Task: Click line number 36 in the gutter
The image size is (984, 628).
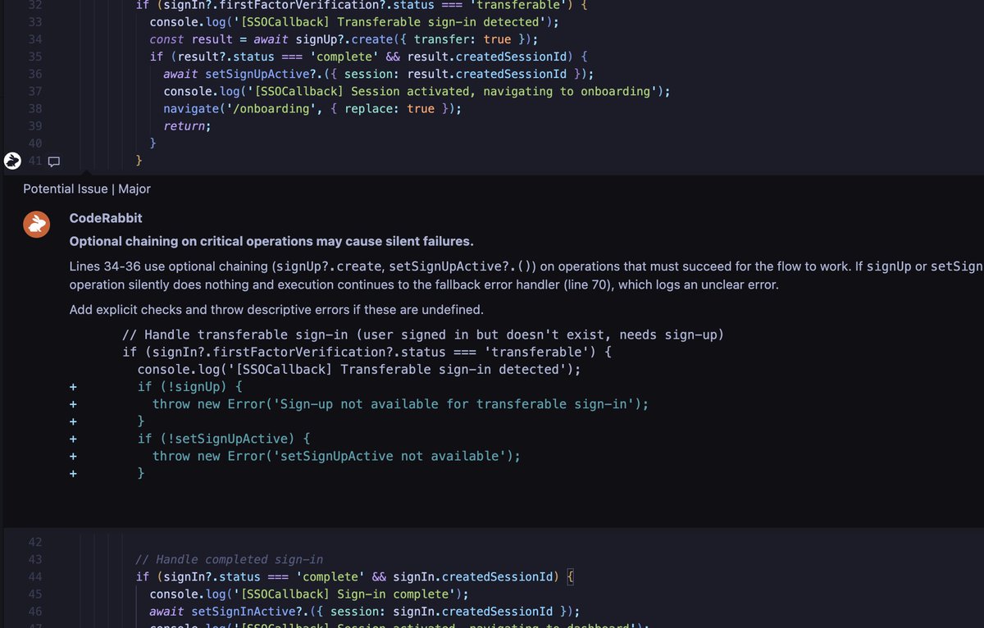Action: [35, 74]
